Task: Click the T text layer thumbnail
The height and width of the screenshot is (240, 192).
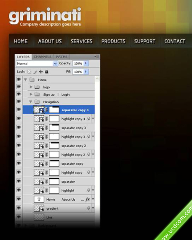Action: click(39, 199)
